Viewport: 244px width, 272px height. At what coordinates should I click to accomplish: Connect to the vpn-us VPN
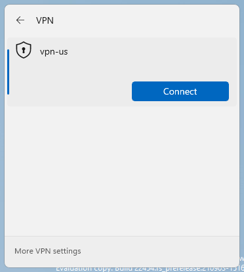[180, 91]
